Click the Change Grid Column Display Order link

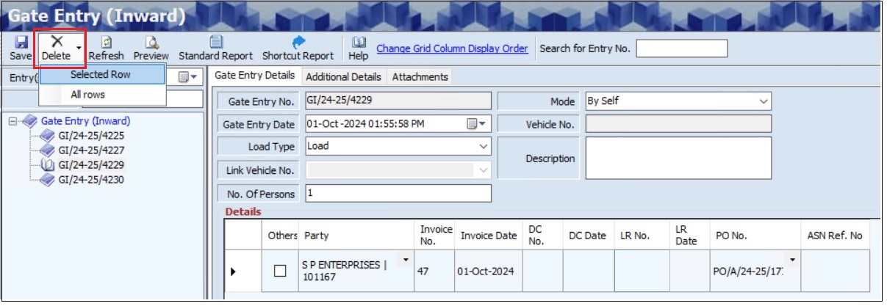pyautogui.click(x=452, y=49)
